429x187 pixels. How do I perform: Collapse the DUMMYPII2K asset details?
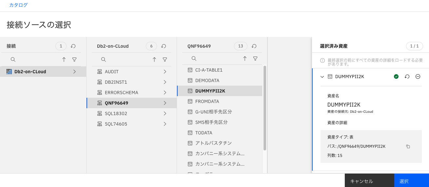tap(322, 76)
